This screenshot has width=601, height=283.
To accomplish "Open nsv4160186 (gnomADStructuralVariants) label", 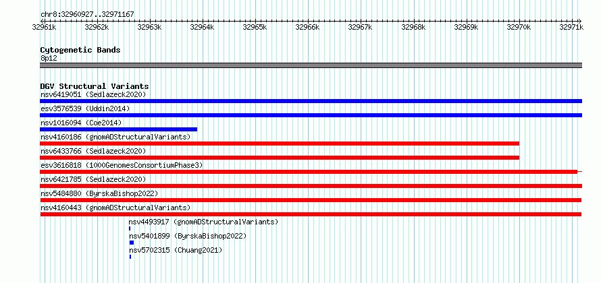I will [115, 137].
